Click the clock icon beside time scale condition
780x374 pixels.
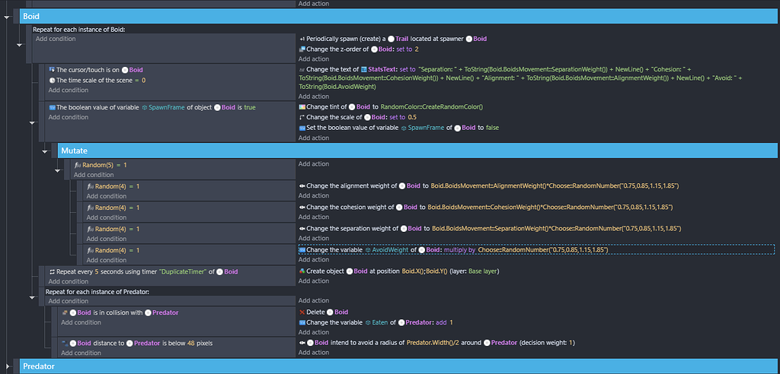[x=52, y=80]
